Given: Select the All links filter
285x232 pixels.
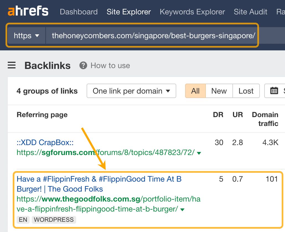Looking at the screenshot, I should pos(195,91).
